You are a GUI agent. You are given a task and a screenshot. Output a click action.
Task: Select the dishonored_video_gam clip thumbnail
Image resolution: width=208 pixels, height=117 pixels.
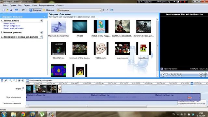pyautogui.click(x=144, y=26)
